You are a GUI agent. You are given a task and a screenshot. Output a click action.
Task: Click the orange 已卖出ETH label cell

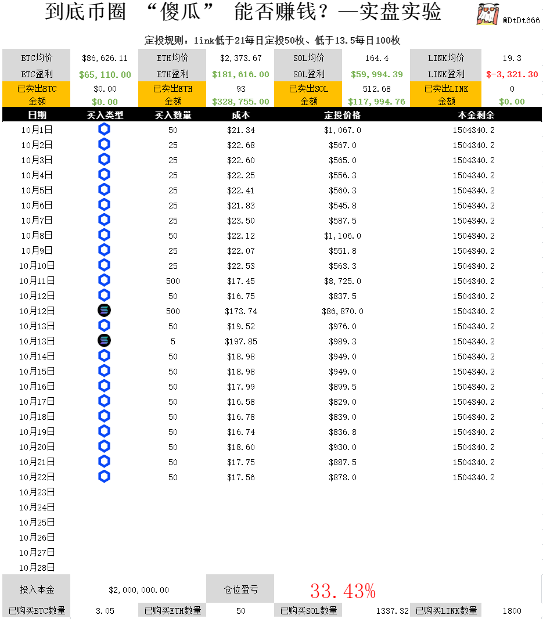click(x=172, y=89)
